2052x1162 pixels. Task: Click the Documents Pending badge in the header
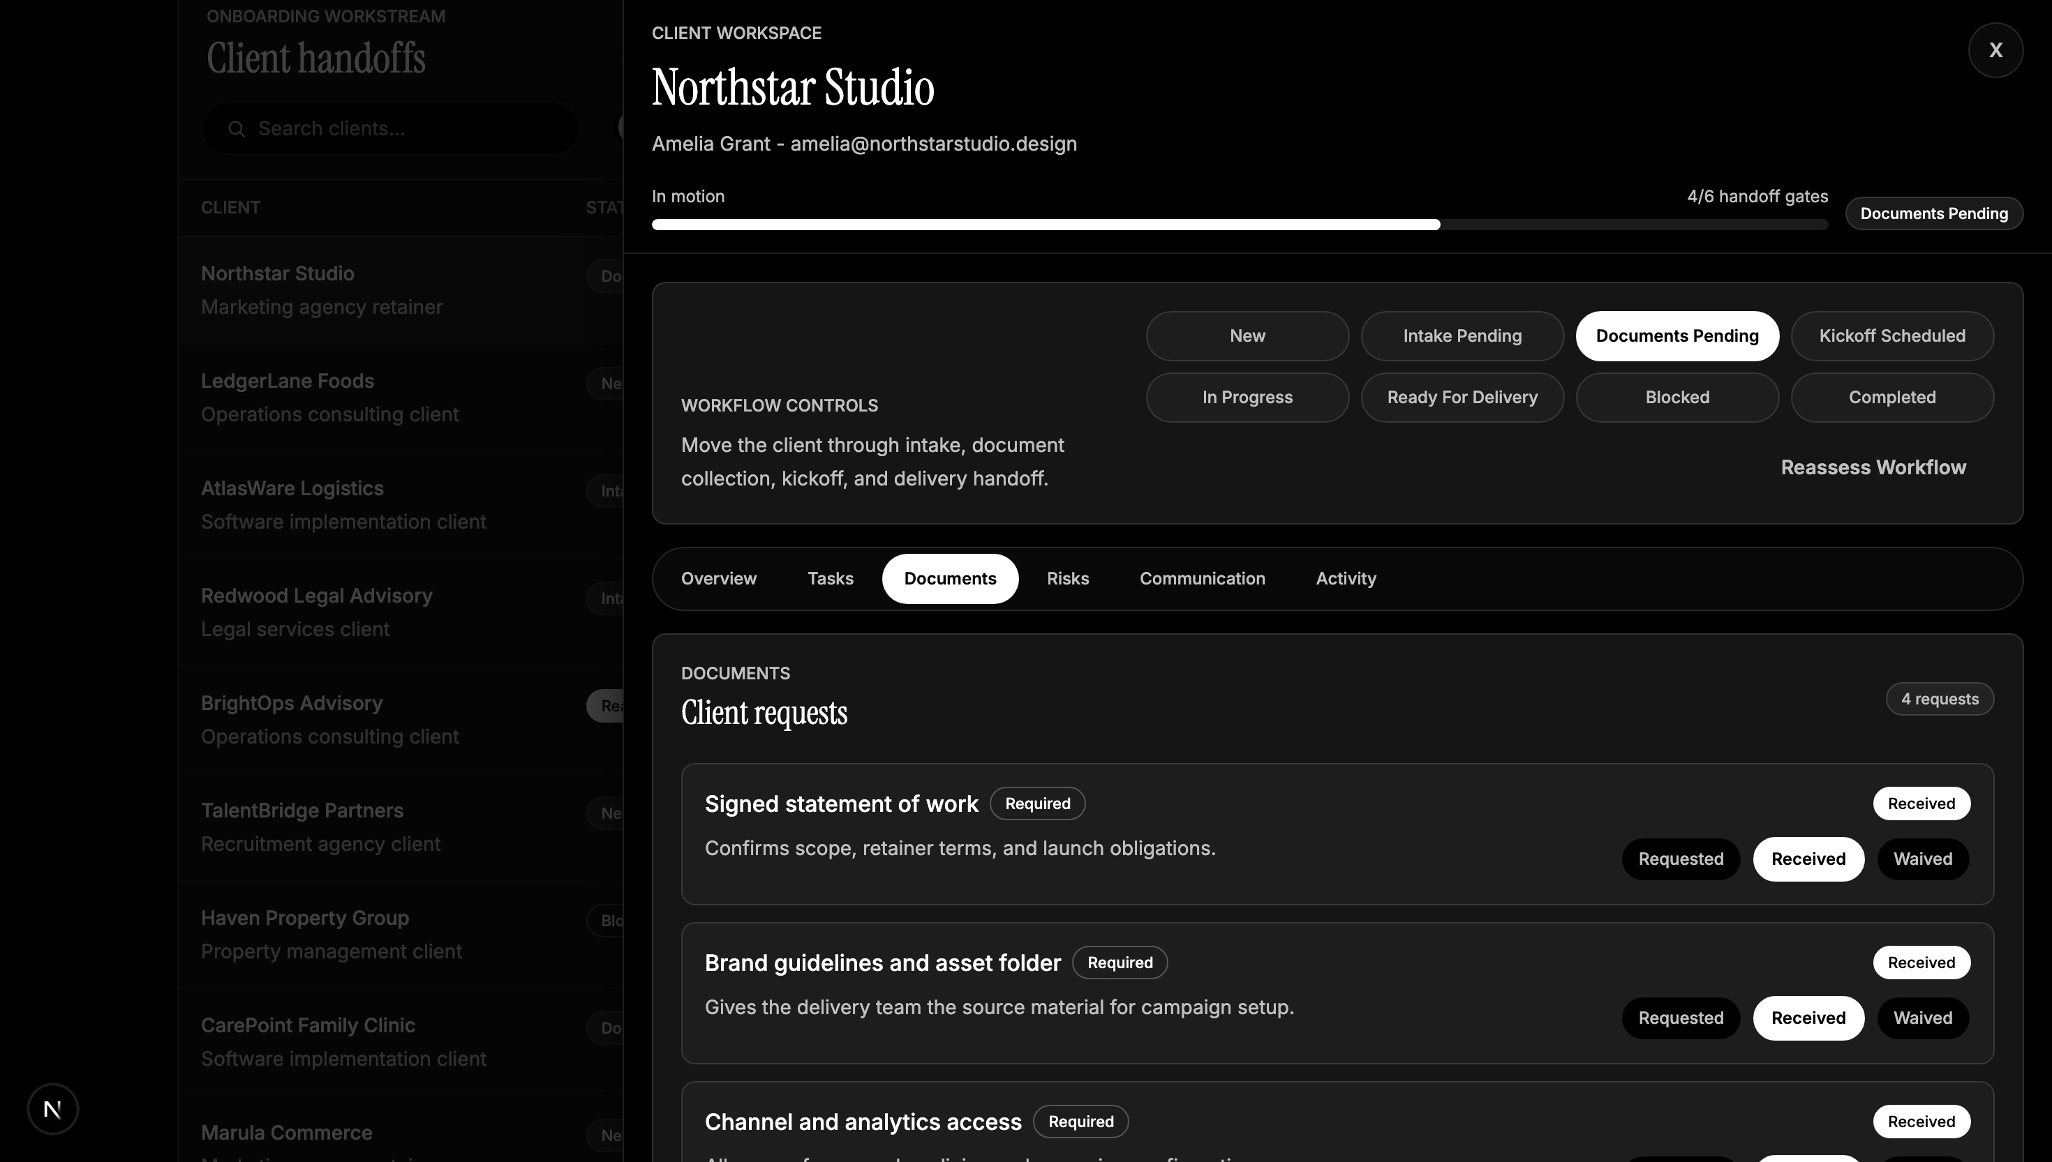pos(1934,214)
